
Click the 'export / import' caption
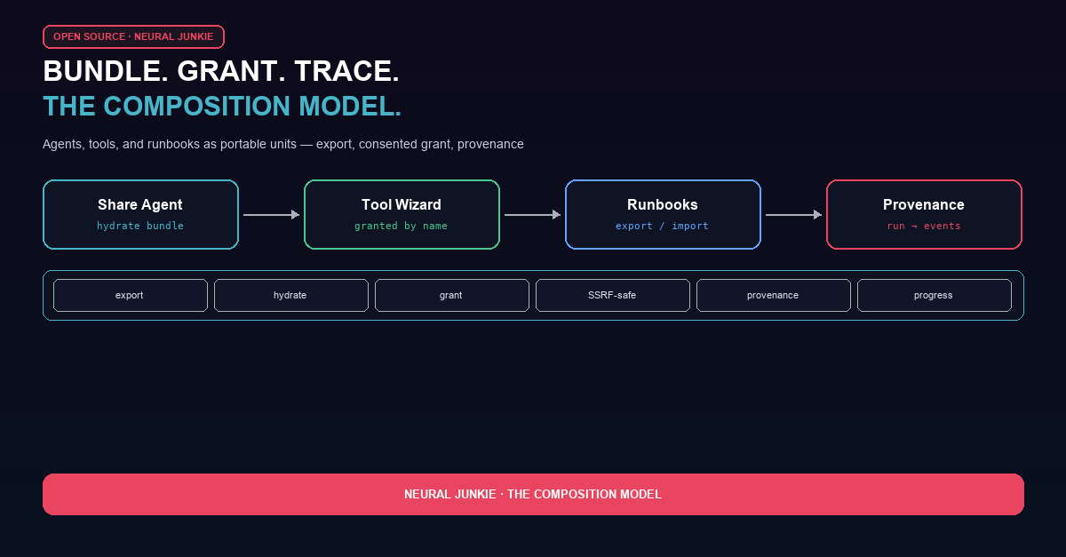pyautogui.click(x=663, y=226)
